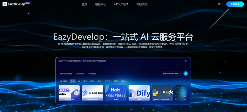Filter templates by 生产力

click(108, 81)
